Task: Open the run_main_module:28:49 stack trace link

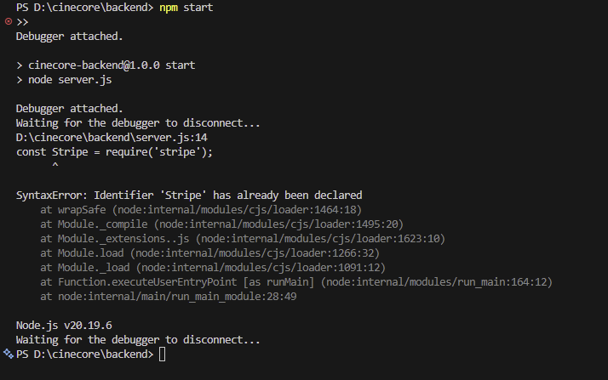Action: [177, 297]
